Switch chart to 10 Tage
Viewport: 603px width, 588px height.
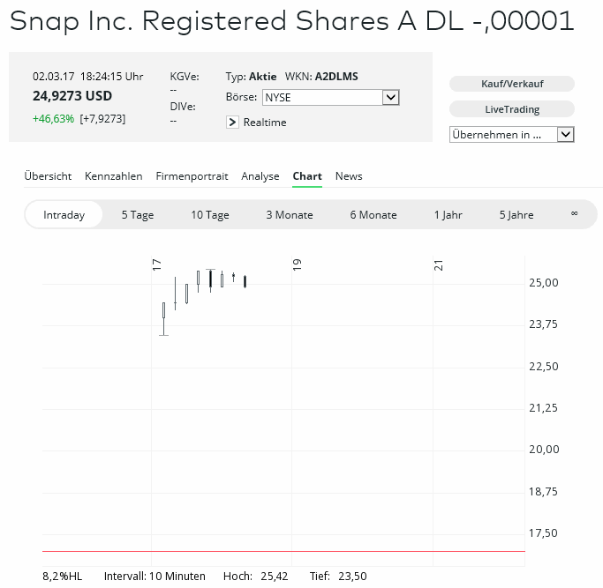click(210, 215)
